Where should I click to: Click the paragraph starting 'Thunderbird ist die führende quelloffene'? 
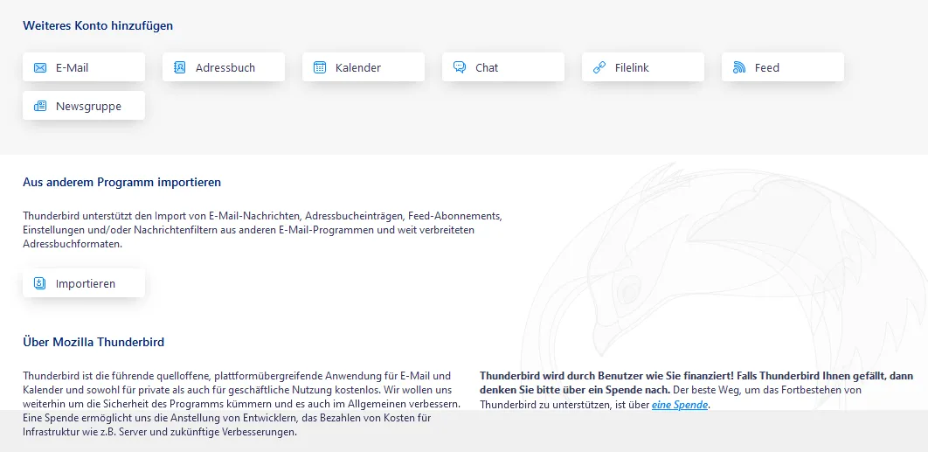click(x=241, y=404)
